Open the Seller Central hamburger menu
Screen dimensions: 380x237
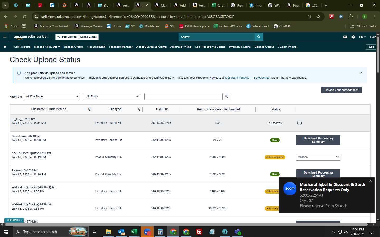tap(5, 37)
